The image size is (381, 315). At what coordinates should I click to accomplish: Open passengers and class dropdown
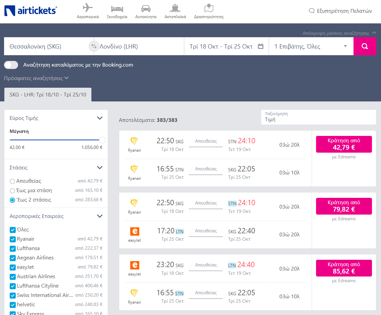coord(311,46)
